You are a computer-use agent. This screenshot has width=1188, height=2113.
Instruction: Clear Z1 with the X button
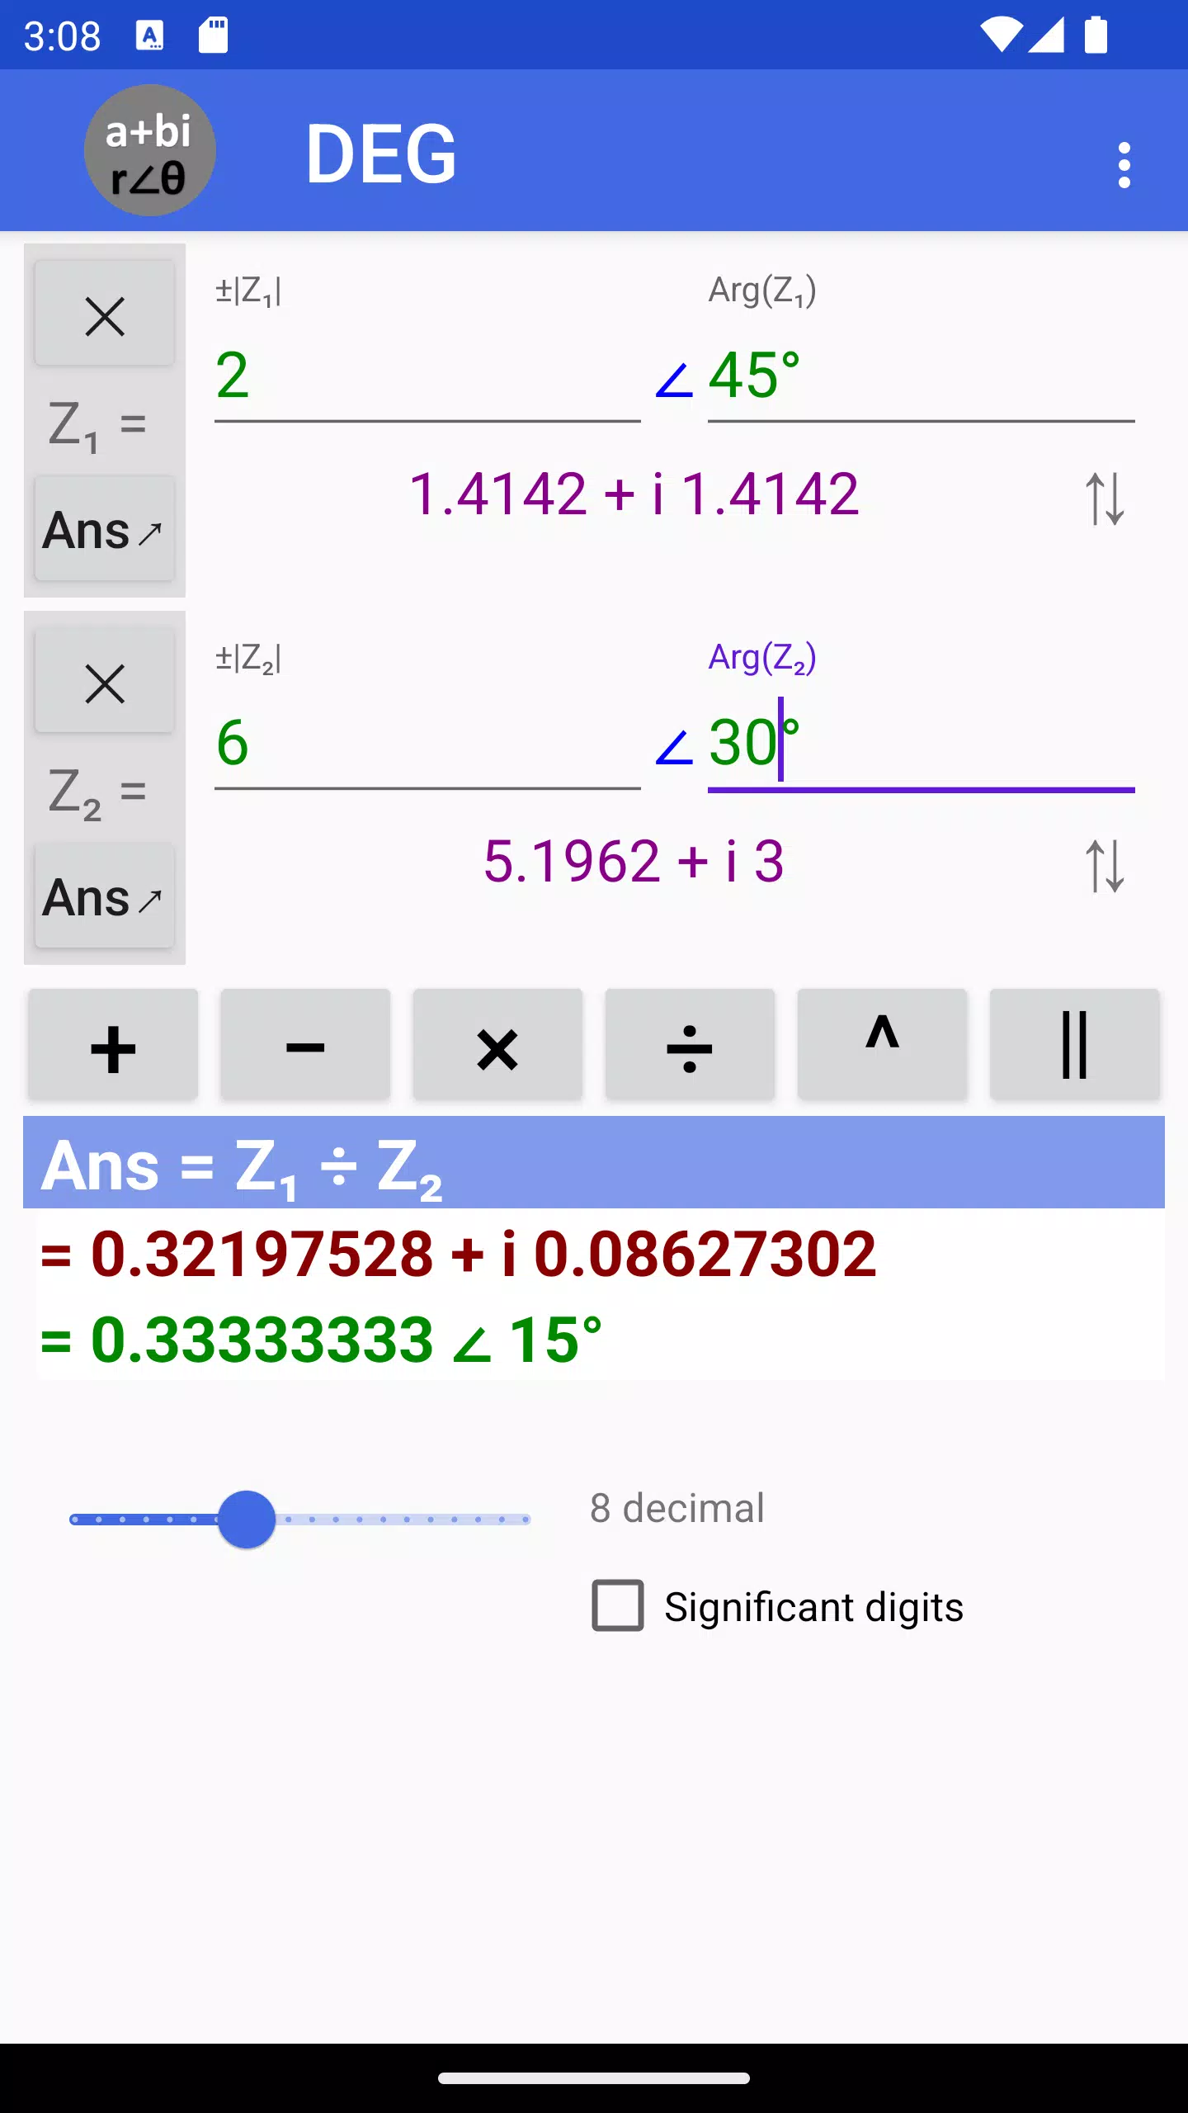(x=105, y=315)
